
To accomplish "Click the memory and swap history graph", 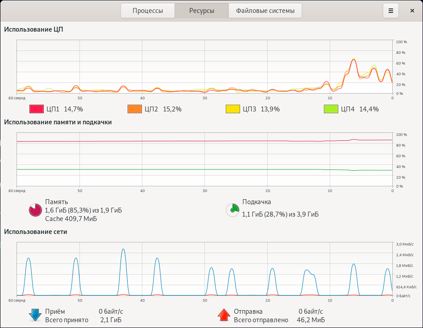I will (x=204, y=159).
